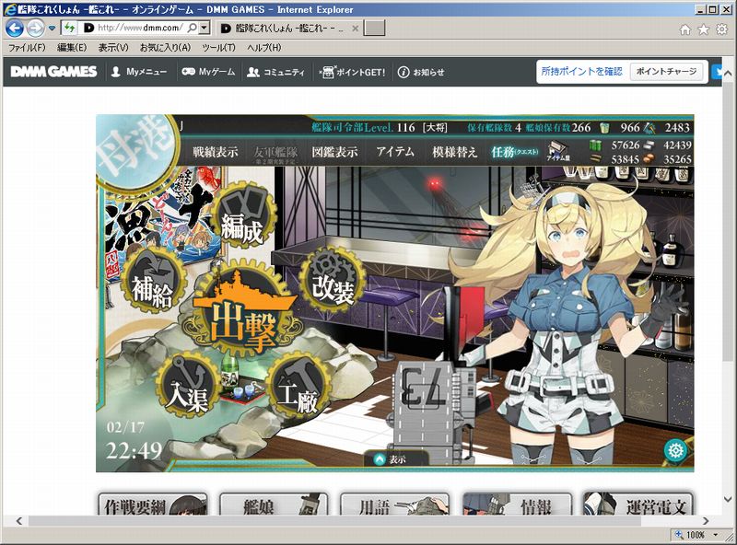
Task: Click the 改装 remodel gear button
Action: (333, 281)
